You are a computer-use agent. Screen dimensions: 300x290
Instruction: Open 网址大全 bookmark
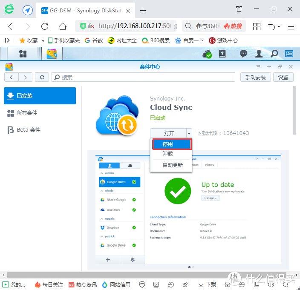click(x=122, y=40)
